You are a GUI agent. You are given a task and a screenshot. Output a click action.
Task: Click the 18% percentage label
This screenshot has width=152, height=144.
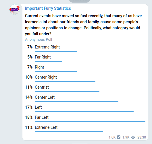click(x=29, y=117)
